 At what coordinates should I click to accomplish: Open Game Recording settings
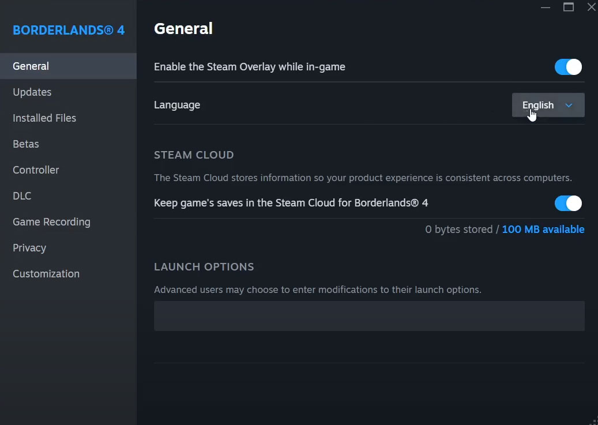pyautogui.click(x=51, y=221)
